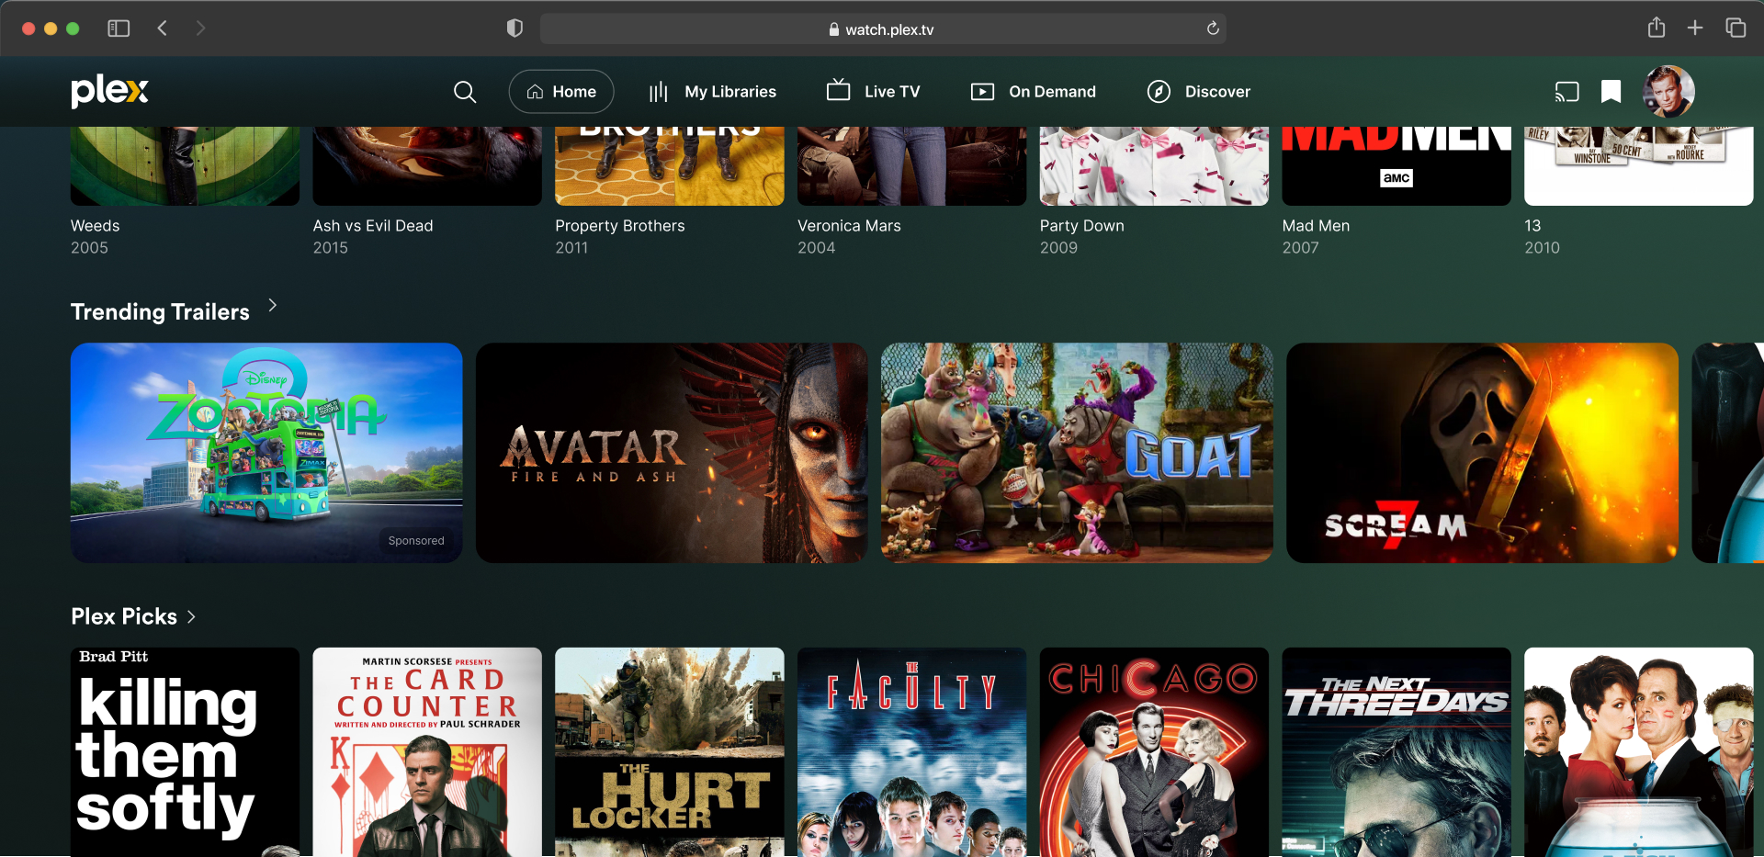Open the On Demand section
Screen dimensions: 1764x857
[x=1034, y=92]
